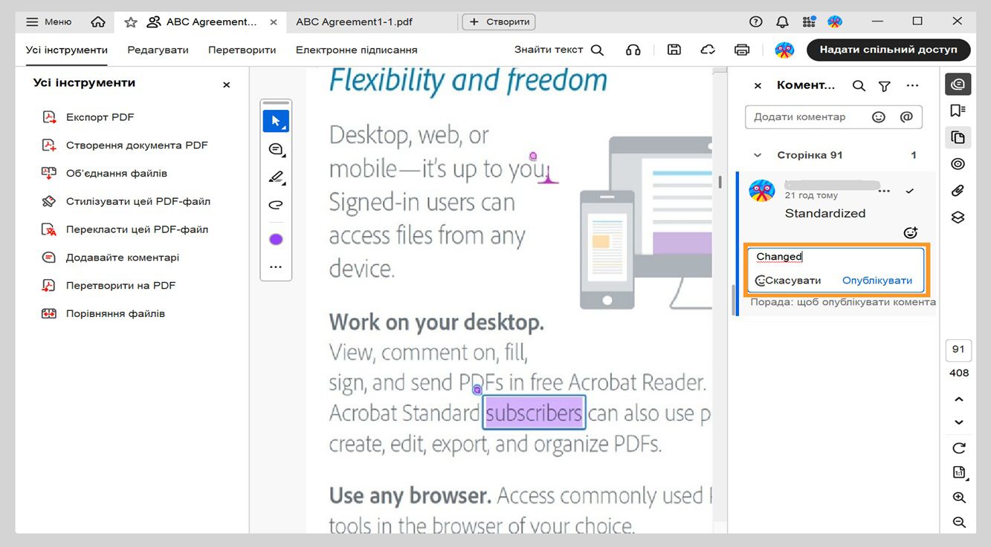
Task: Click the cloud upload icon
Action: (x=708, y=50)
